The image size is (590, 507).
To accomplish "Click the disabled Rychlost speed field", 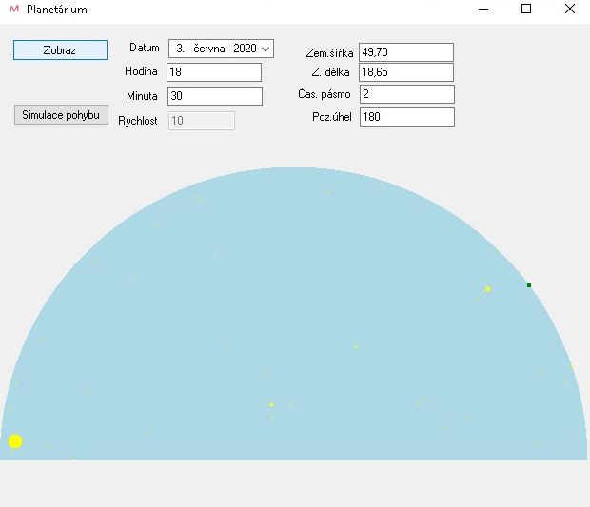I will coord(201,120).
